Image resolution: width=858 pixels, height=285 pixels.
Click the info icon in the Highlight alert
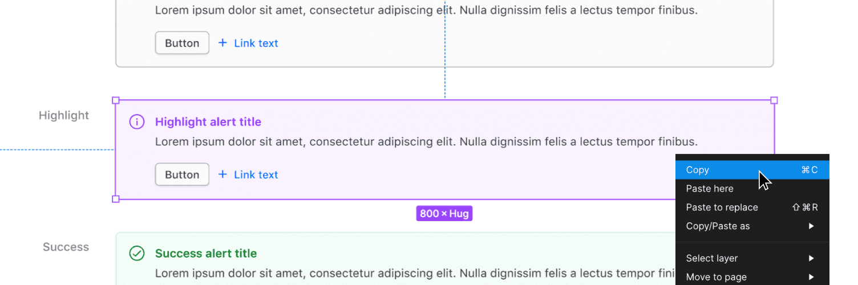136,122
